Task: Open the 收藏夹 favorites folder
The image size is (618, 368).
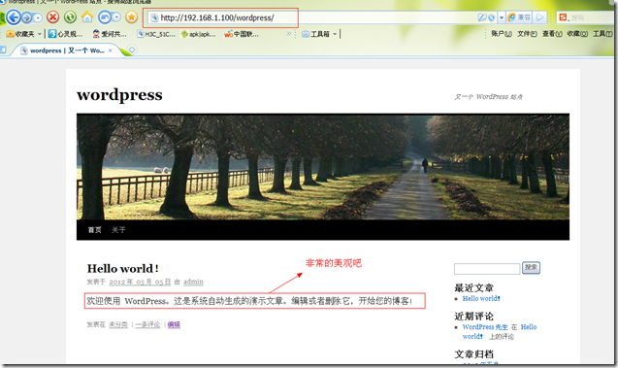Action: tap(20, 34)
